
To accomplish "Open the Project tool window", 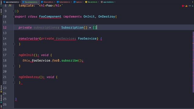I will (x=1, y=3).
